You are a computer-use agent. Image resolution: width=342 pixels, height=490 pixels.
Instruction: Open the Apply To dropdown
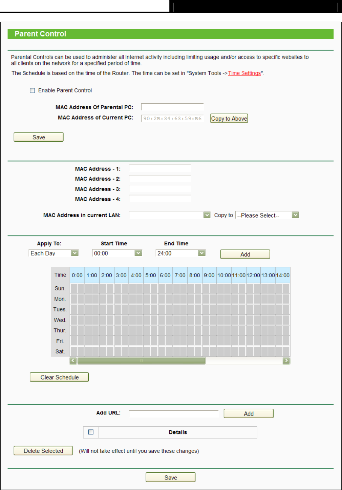(x=54, y=253)
